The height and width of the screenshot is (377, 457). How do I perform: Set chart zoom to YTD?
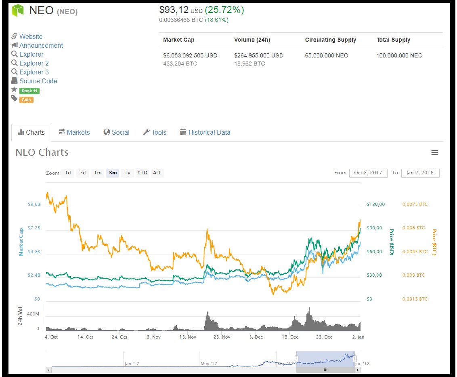(142, 173)
